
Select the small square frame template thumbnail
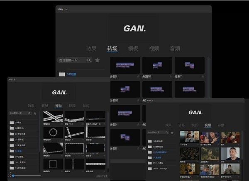tap(53, 164)
